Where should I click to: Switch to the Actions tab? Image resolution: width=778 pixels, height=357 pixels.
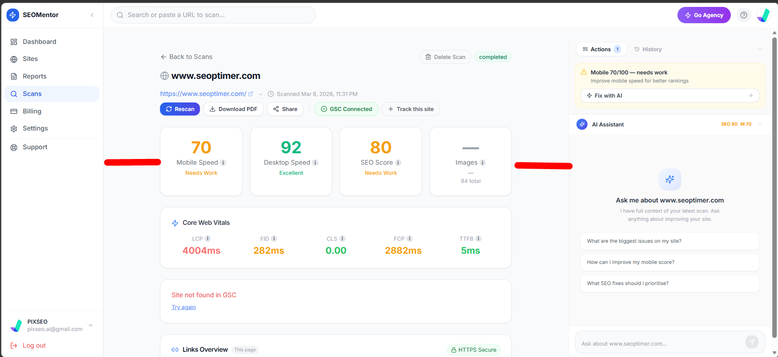(x=602, y=49)
